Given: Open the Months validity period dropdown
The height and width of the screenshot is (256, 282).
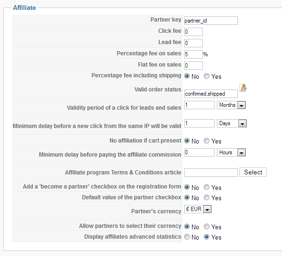Looking at the screenshot, I should [232, 105].
